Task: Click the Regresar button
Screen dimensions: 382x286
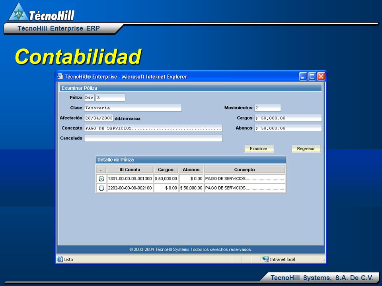Action: (306, 149)
